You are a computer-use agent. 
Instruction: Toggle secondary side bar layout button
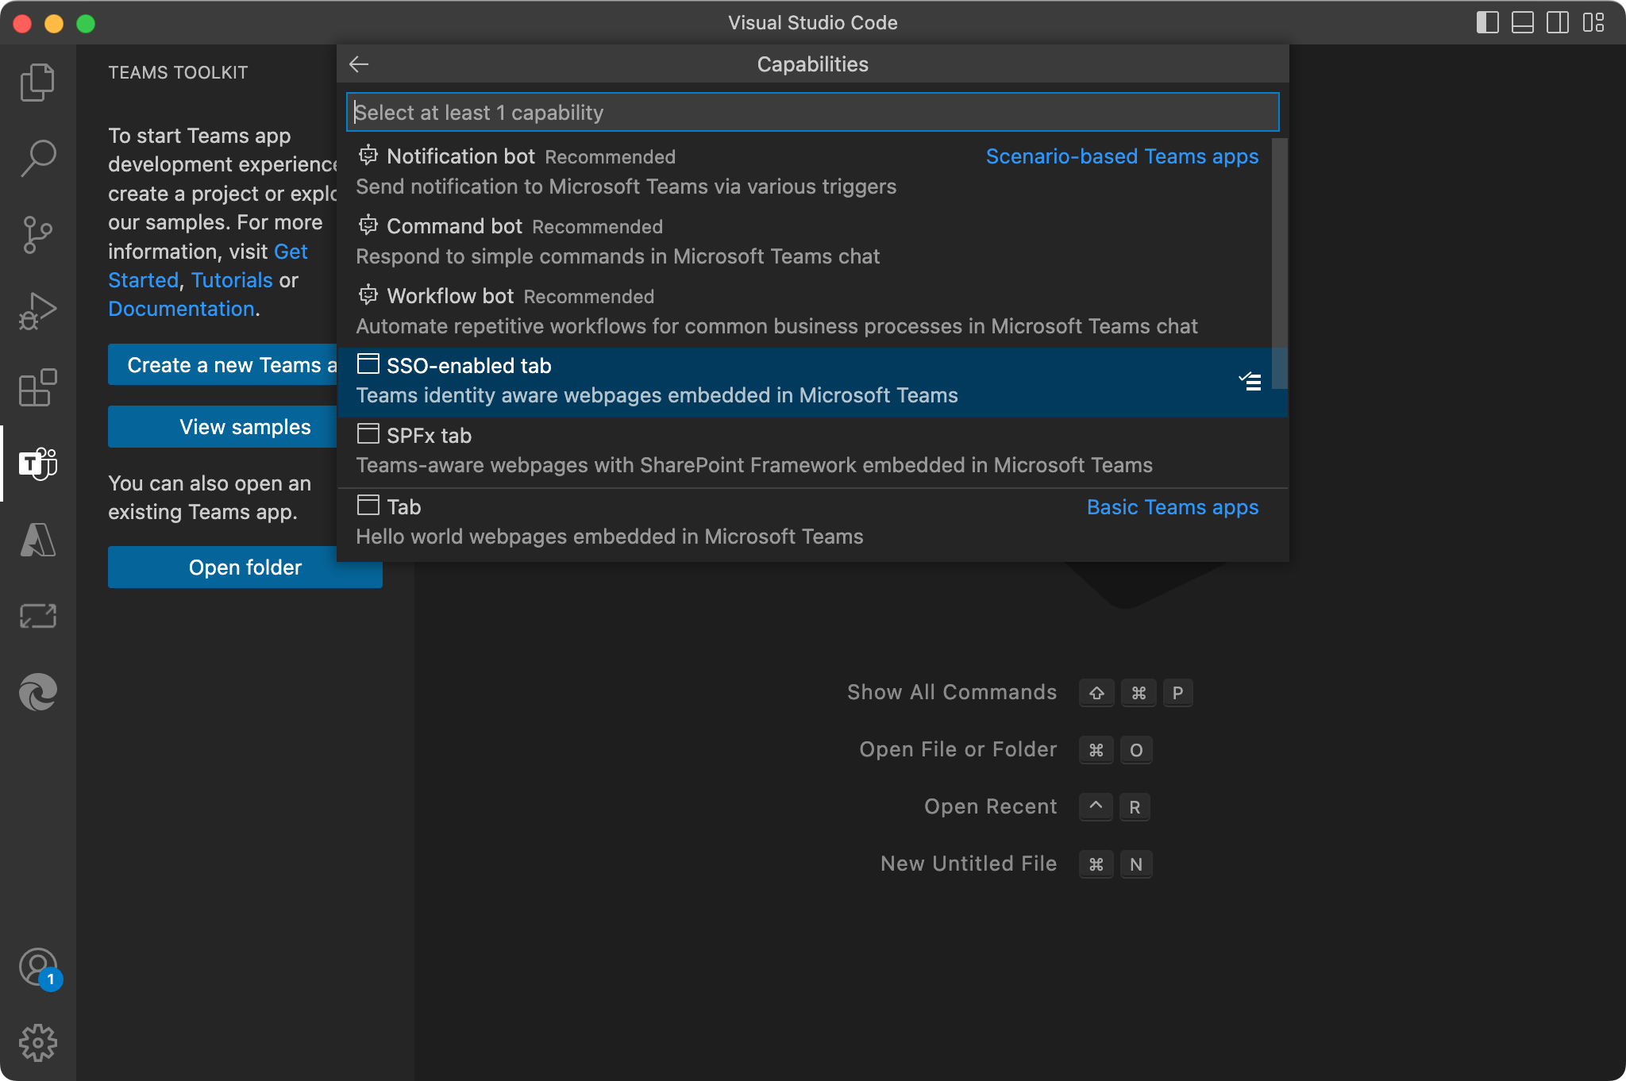pos(1557,22)
